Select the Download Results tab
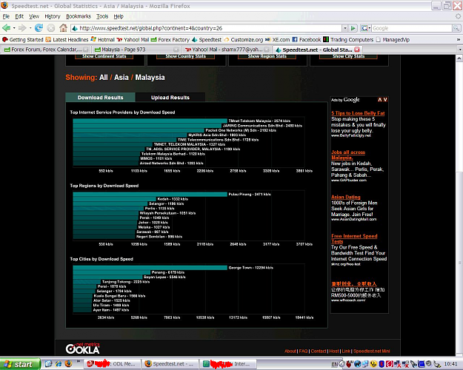The width and height of the screenshot is (463, 370). pos(101,98)
